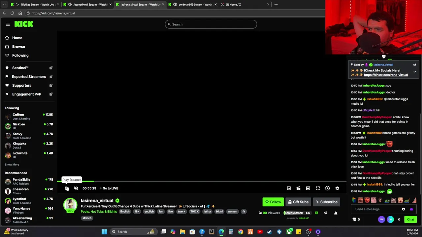This screenshot has width=422, height=237.
Task: Click lock icon next to Supporters
Action: [x=51, y=86]
